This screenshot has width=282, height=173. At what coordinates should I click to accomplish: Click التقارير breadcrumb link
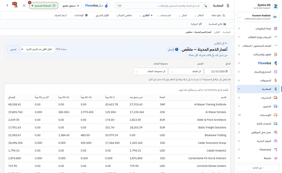pos(217,32)
